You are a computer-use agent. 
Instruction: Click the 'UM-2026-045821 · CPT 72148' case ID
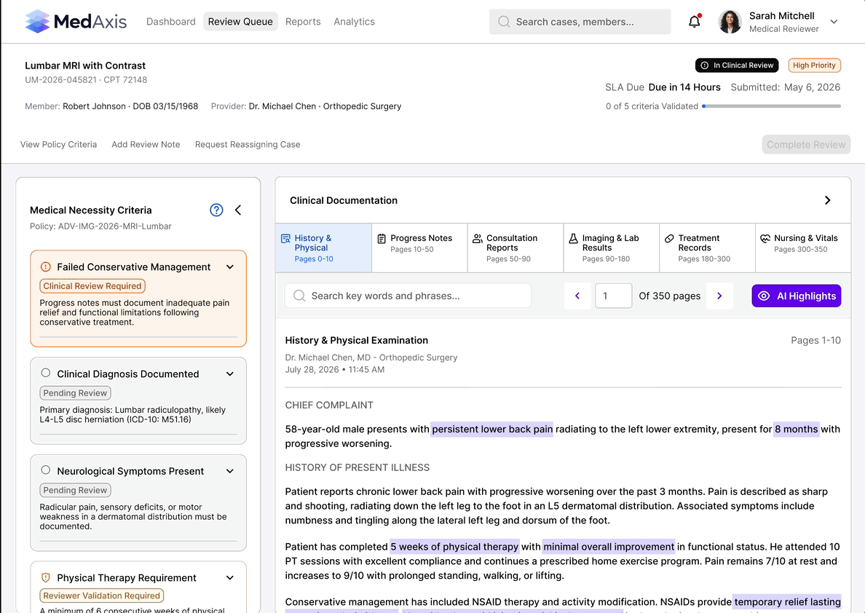(x=86, y=80)
